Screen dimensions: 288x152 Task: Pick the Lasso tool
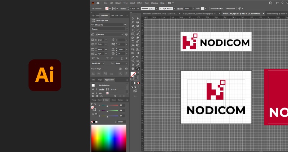138,22
